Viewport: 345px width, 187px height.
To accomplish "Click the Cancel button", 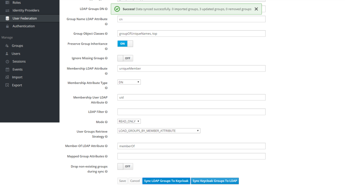I will (x=135, y=181).
